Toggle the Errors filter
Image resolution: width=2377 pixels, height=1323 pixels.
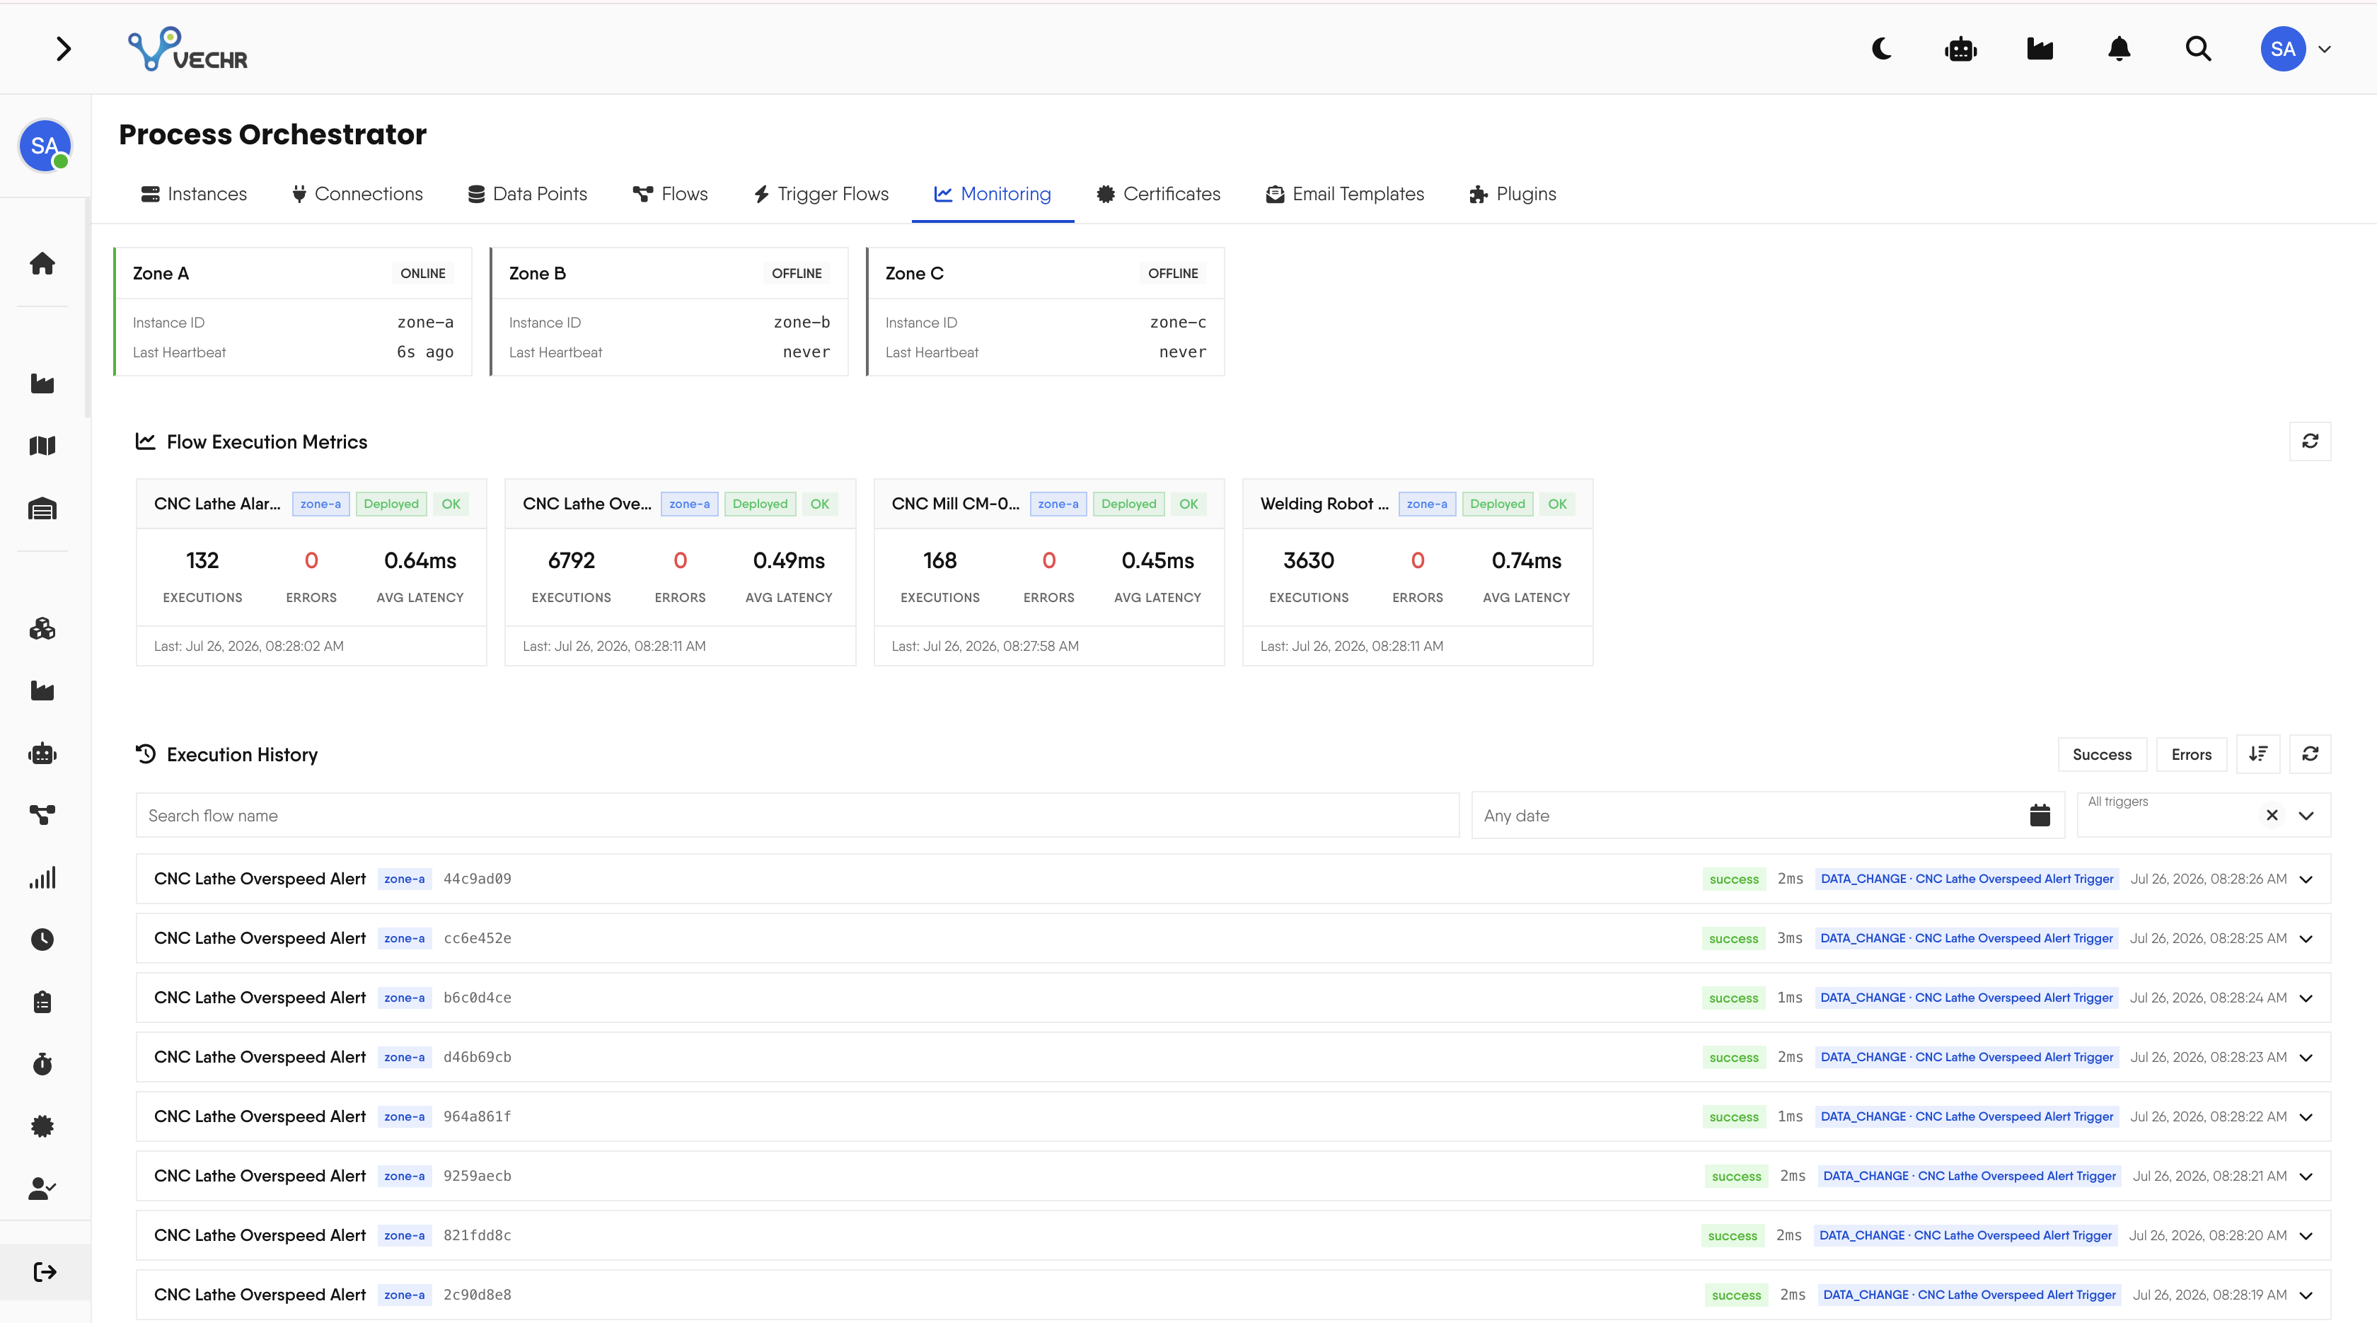(2192, 753)
